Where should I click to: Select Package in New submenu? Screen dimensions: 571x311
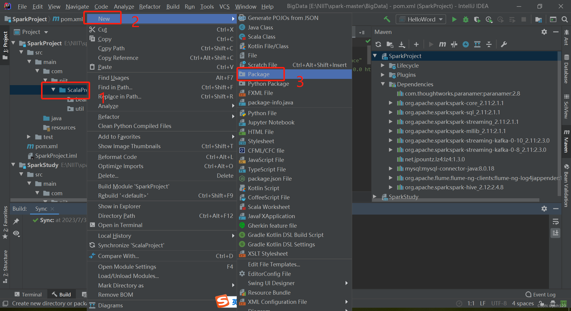tap(294, 74)
